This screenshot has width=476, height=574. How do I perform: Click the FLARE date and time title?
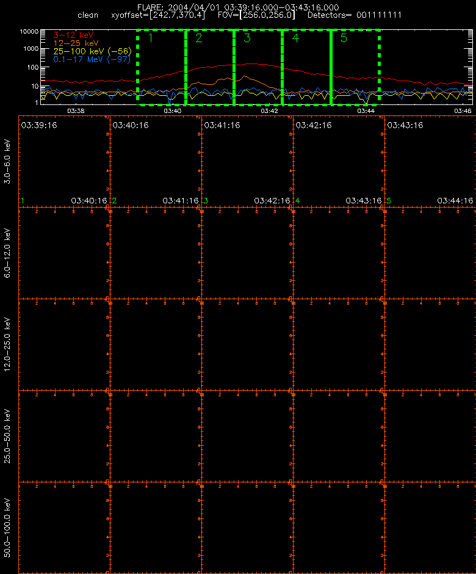tap(238, 7)
